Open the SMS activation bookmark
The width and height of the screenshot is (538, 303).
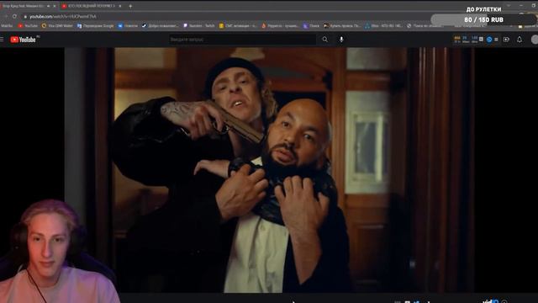238,26
